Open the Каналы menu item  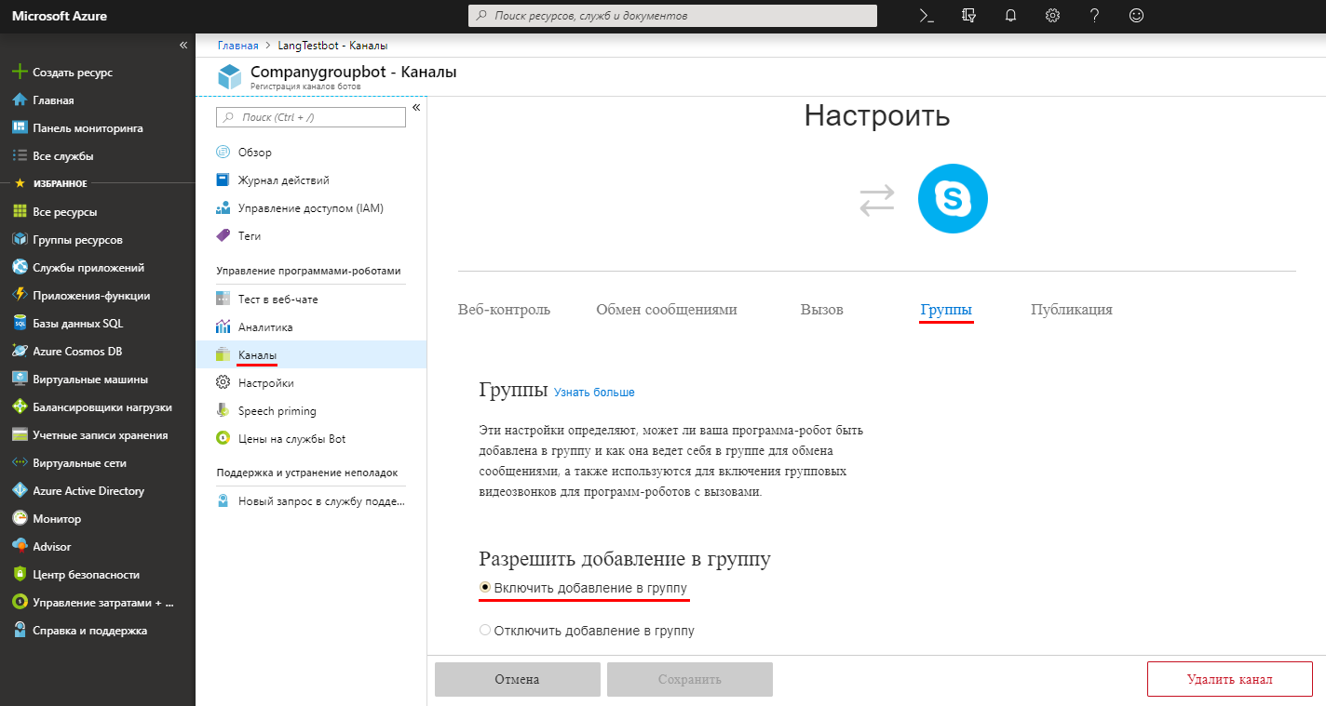(311, 355)
